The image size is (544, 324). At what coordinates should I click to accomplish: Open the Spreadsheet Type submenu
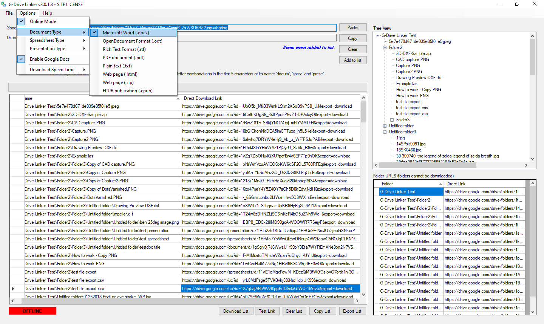point(53,40)
